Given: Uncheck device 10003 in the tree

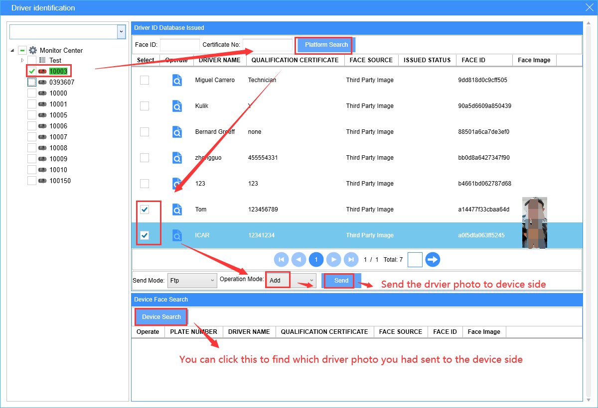Looking at the screenshot, I should 32,71.
